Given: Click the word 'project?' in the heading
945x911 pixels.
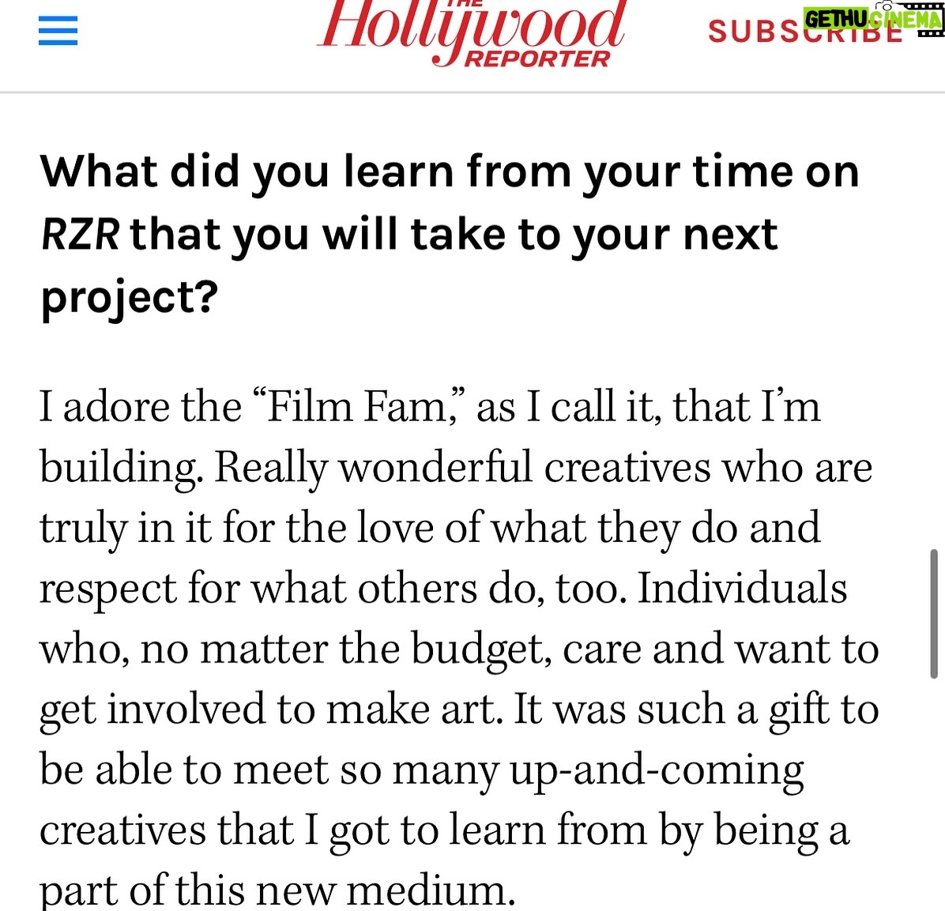Looking at the screenshot, I should (129, 298).
